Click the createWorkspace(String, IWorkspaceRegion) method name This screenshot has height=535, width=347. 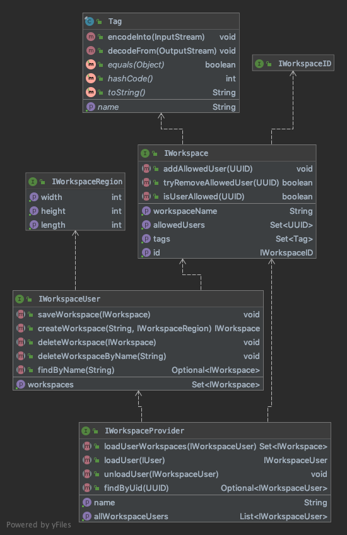(x=124, y=328)
